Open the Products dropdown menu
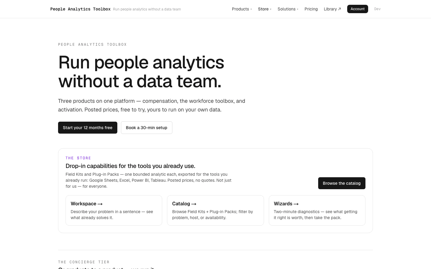This screenshot has width=431, height=269. pos(242,9)
